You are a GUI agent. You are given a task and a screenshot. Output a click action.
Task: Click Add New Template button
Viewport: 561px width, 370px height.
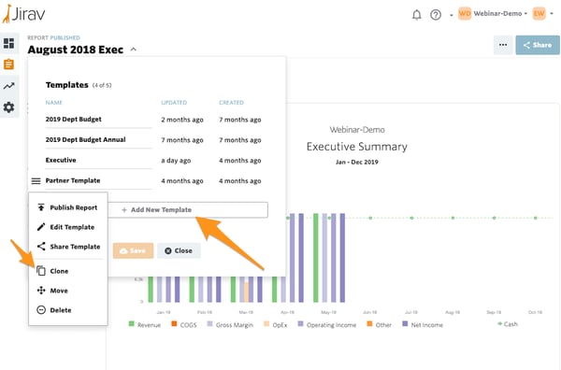pyautogui.click(x=188, y=210)
